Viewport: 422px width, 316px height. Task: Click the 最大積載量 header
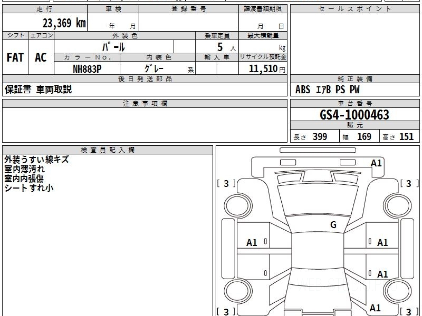263,35
